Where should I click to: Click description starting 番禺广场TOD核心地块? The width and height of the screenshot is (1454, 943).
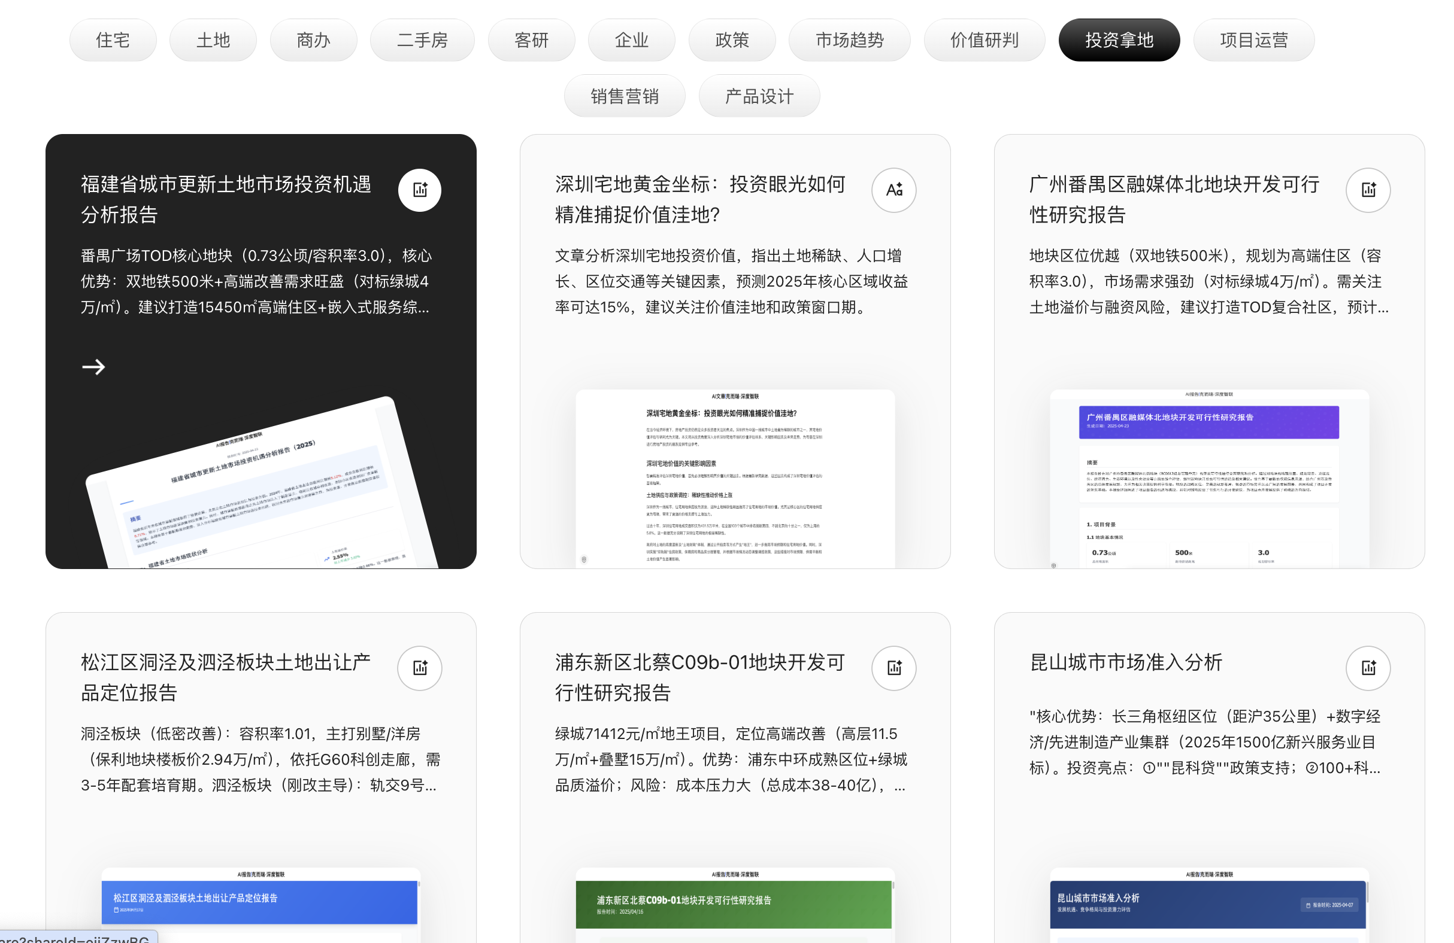pyautogui.click(x=256, y=281)
